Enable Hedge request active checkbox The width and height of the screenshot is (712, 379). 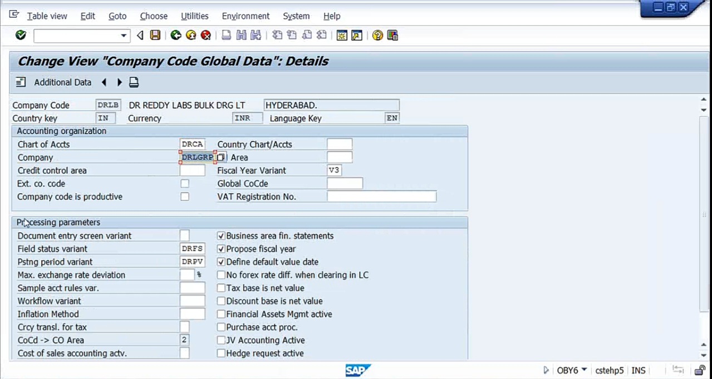[x=221, y=353]
